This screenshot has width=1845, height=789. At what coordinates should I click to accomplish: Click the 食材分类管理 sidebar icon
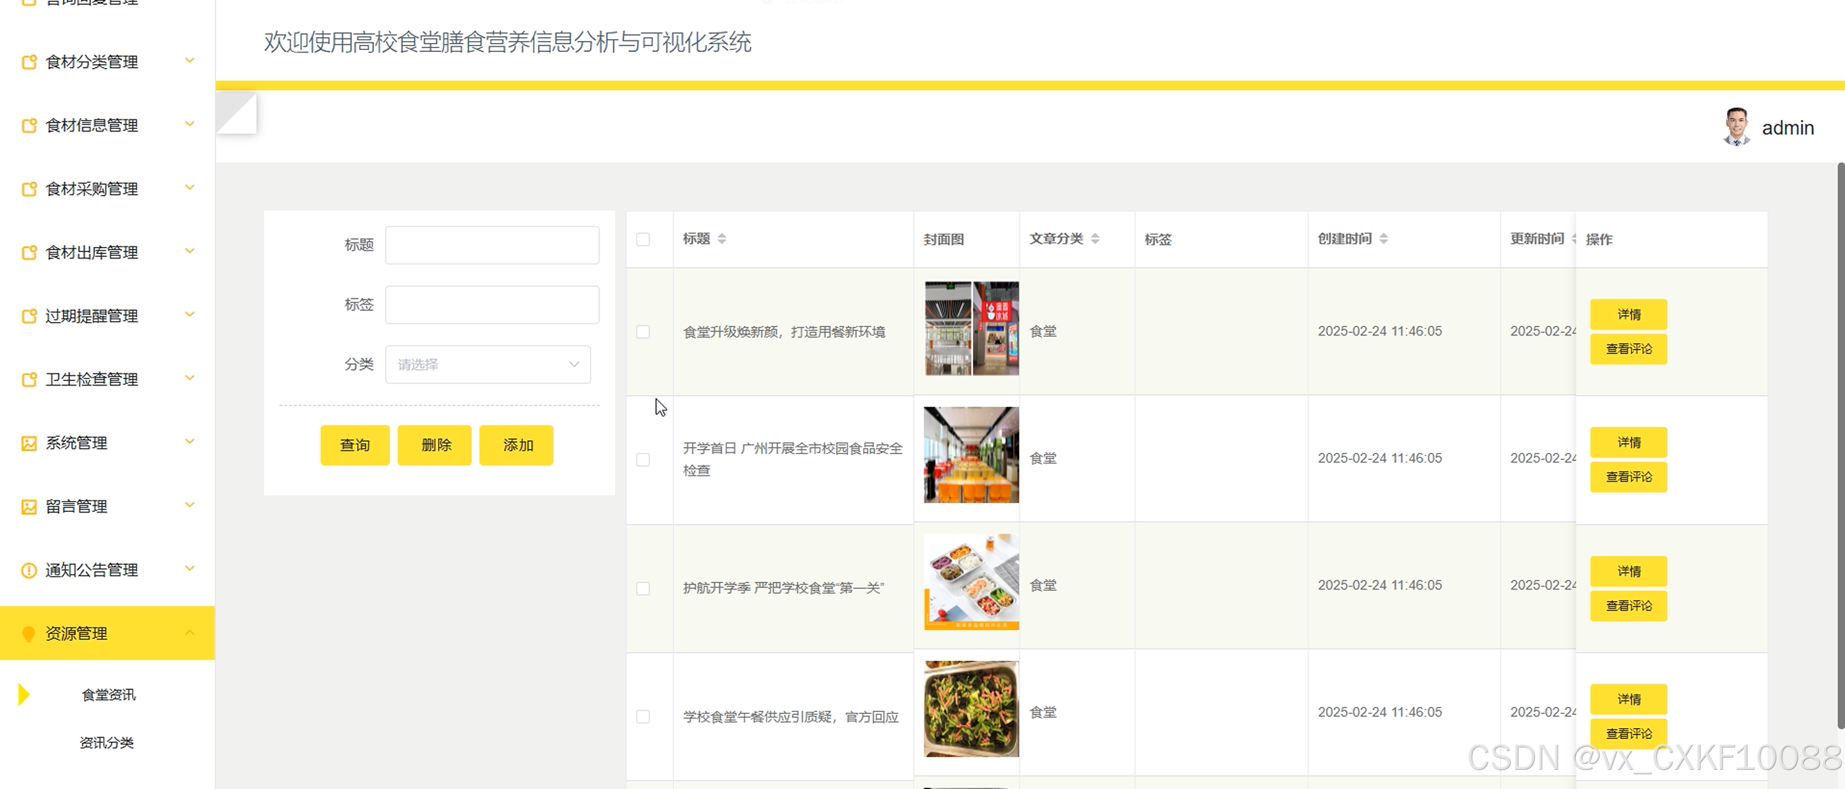coord(29,62)
